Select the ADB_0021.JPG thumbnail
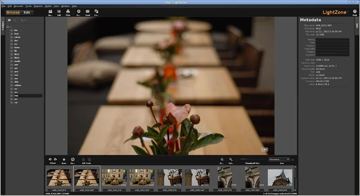360x196 pixels. click(x=114, y=177)
